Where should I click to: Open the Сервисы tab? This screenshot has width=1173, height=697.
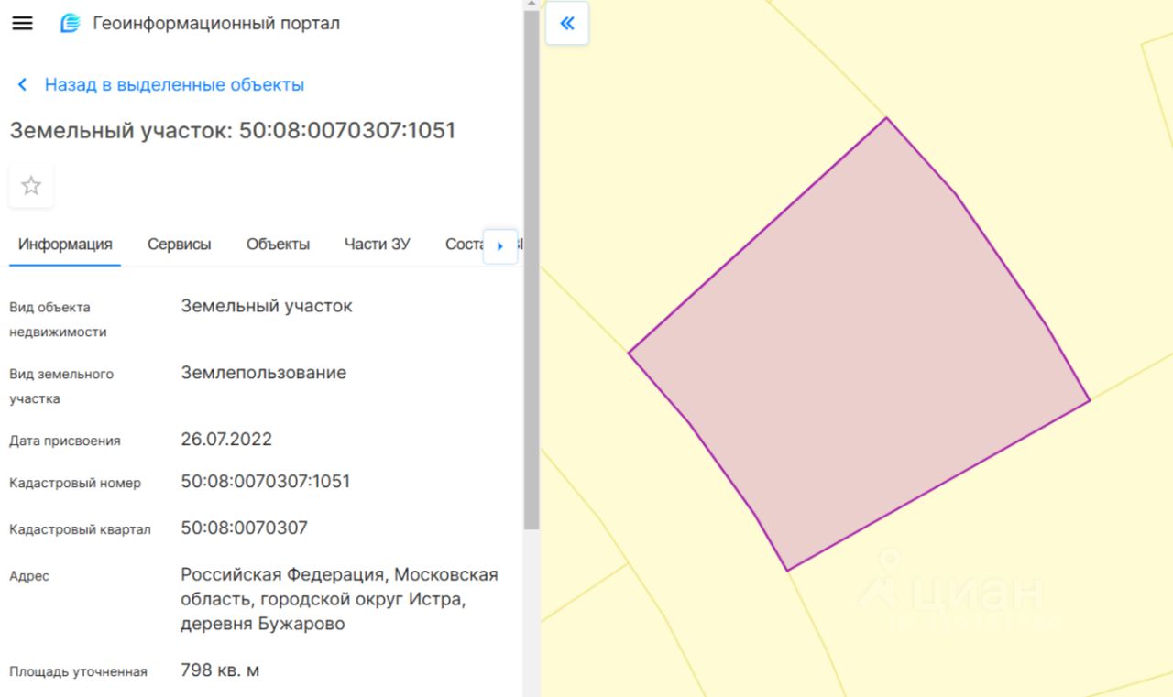pos(179,245)
